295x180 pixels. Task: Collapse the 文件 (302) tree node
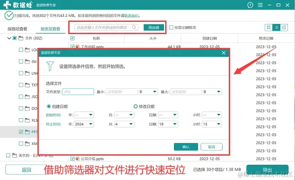click(x=9, y=38)
